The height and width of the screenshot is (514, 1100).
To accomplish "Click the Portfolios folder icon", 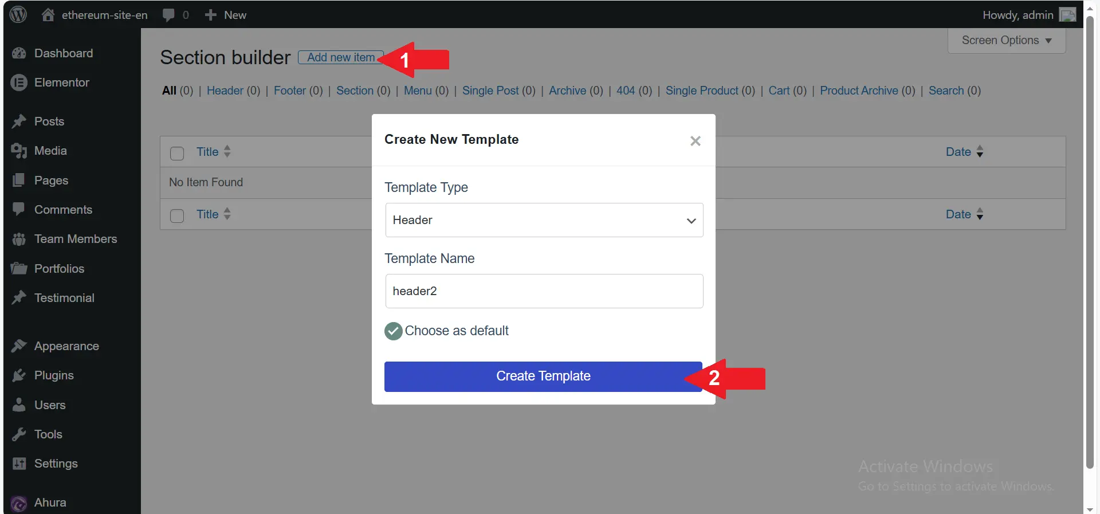I will pyautogui.click(x=19, y=269).
